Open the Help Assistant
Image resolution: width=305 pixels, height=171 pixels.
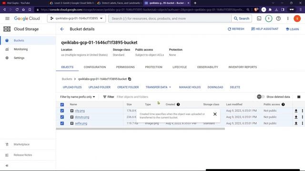coord(265,29)
